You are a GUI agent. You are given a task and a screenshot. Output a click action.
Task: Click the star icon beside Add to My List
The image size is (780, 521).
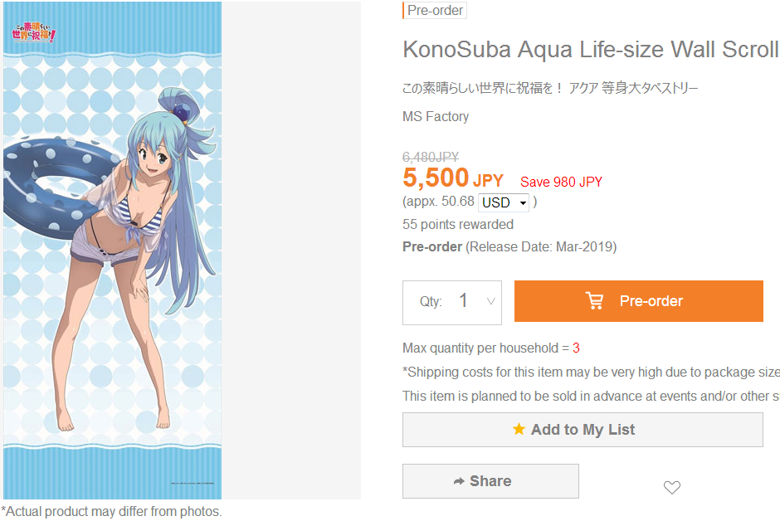pos(519,430)
